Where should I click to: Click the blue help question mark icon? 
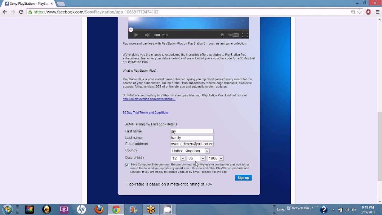click(324, 210)
